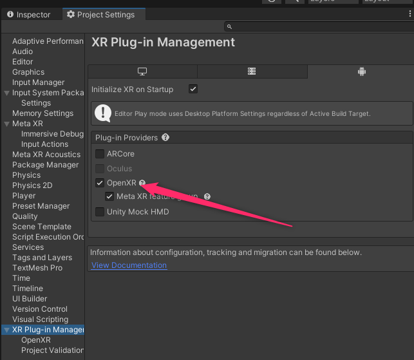Screen dimensions: 414x360
Task: Open Visual Scripting settings
Action: point(40,319)
